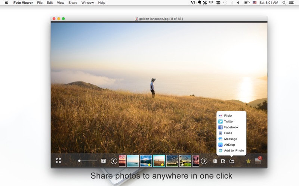299x186 pixels.
Task: Click the golden-lanscape.jpg title document icon
Action: click(x=136, y=19)
